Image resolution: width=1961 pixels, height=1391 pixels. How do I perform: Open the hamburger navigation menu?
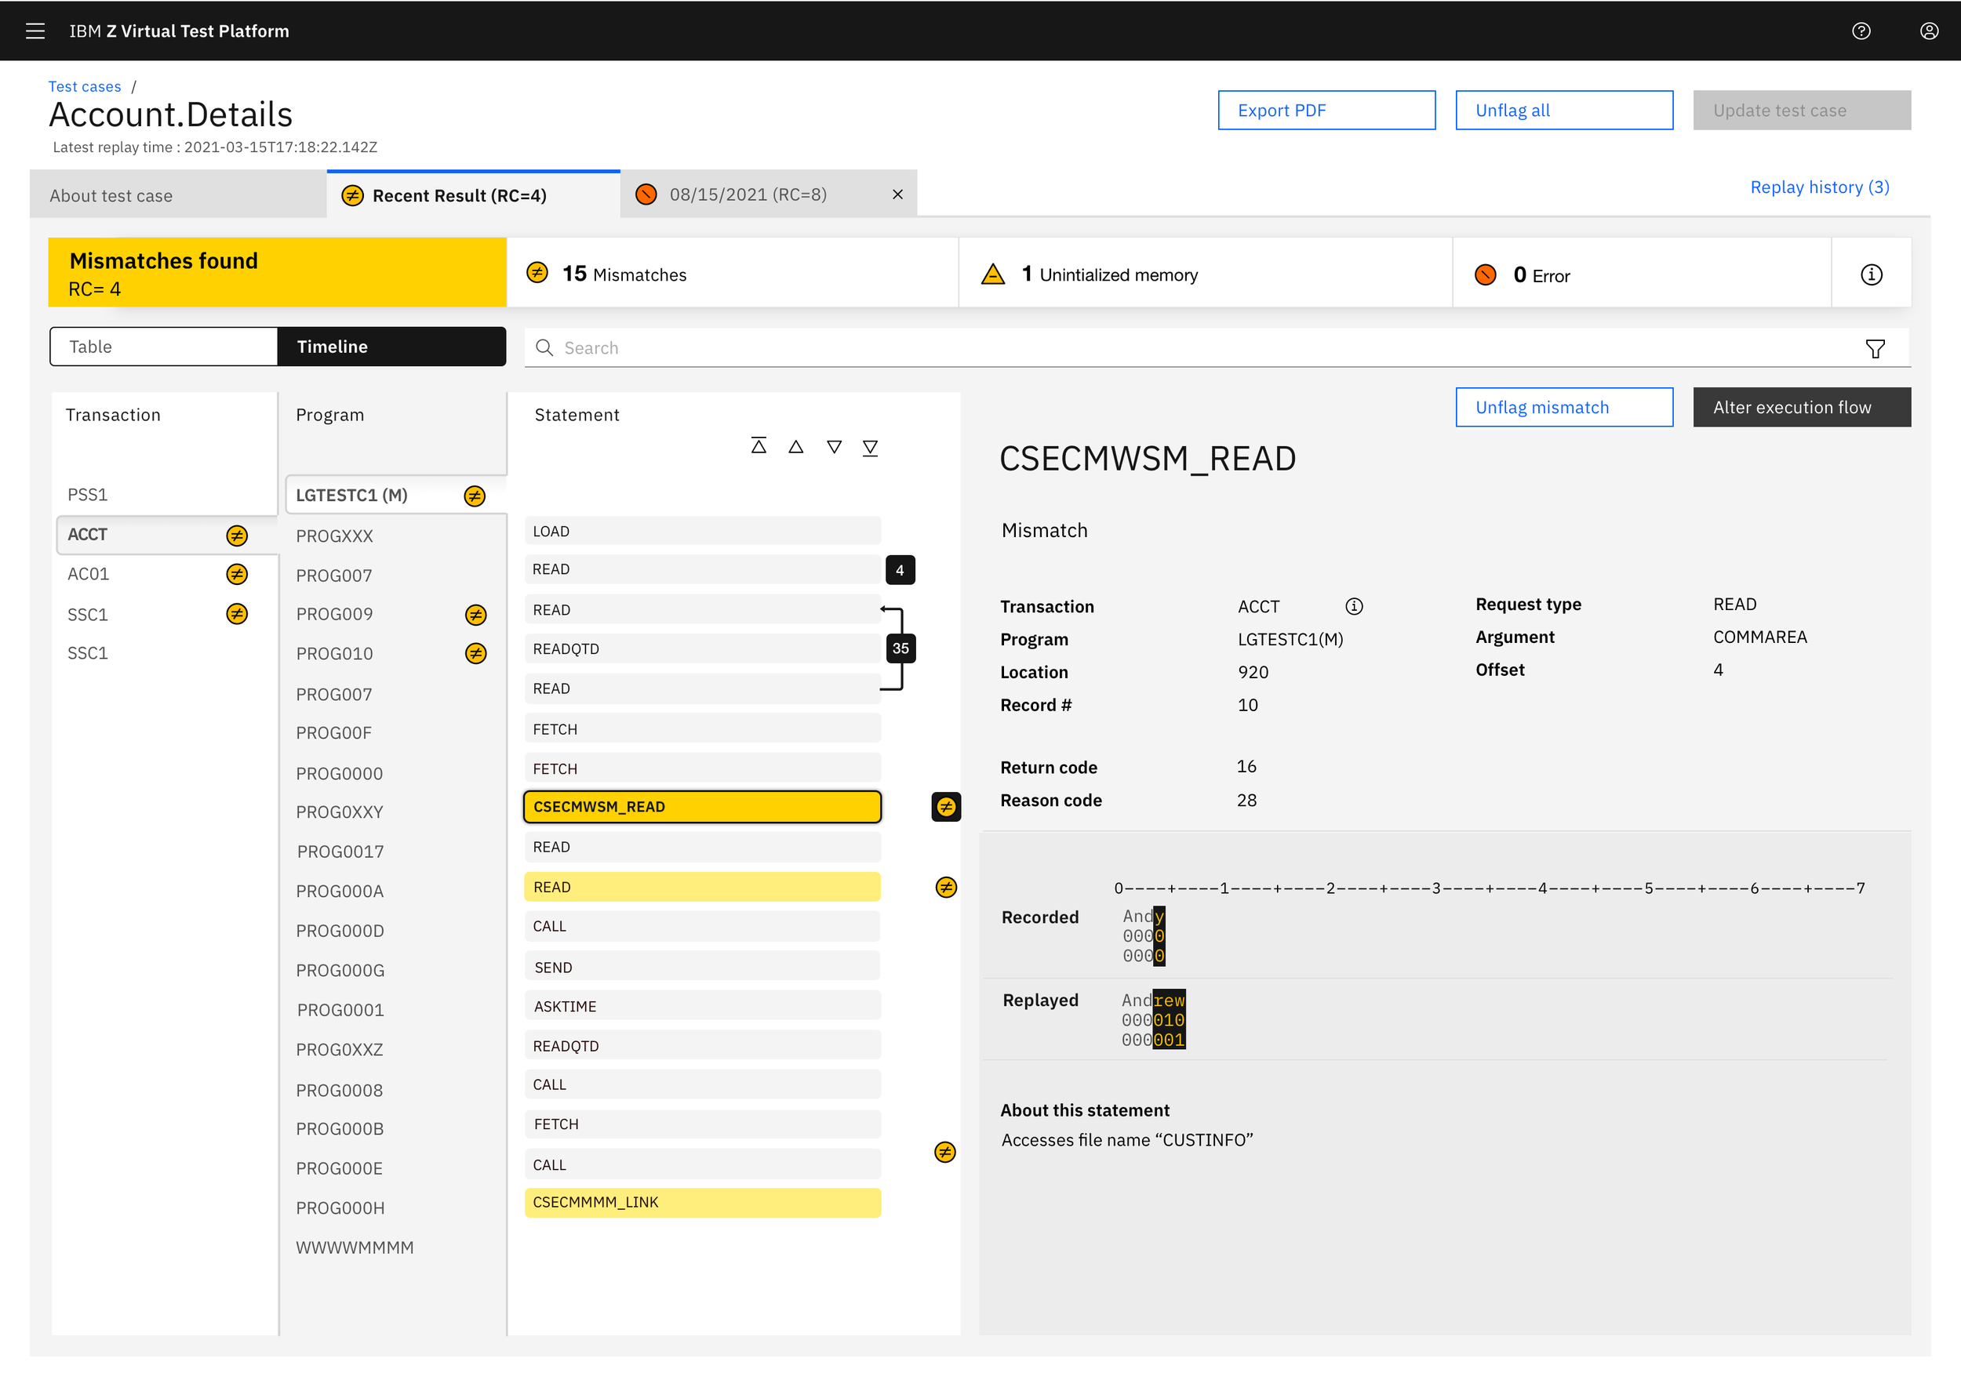(x=35, y=31)
